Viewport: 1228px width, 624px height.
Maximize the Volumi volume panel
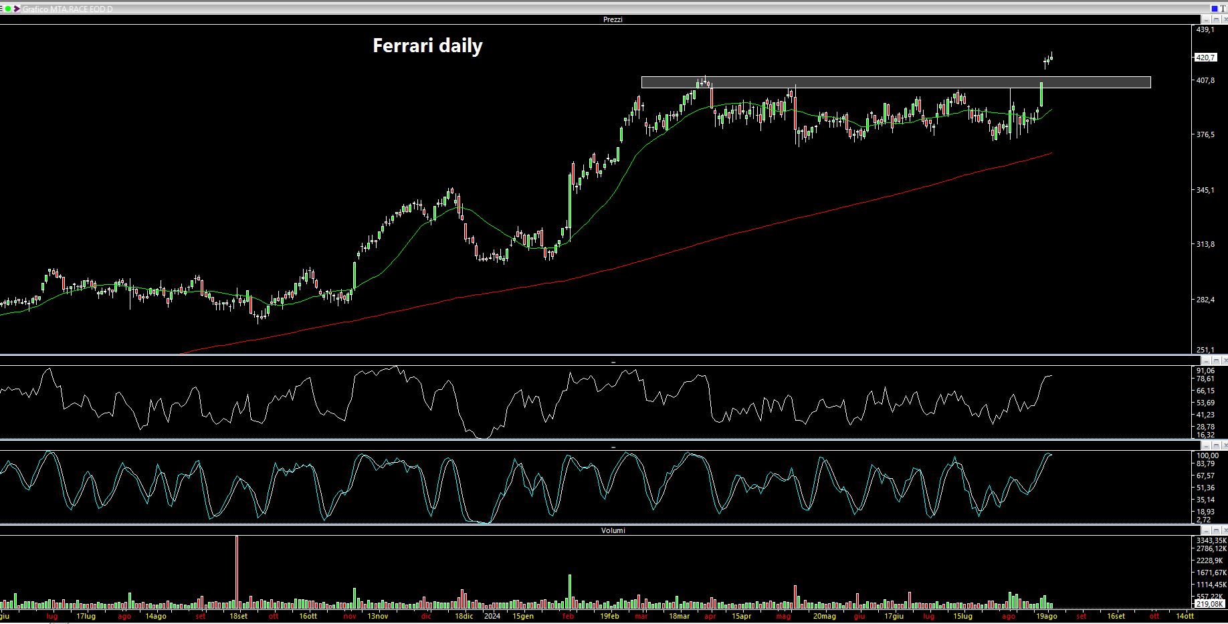click(1216, 530)
